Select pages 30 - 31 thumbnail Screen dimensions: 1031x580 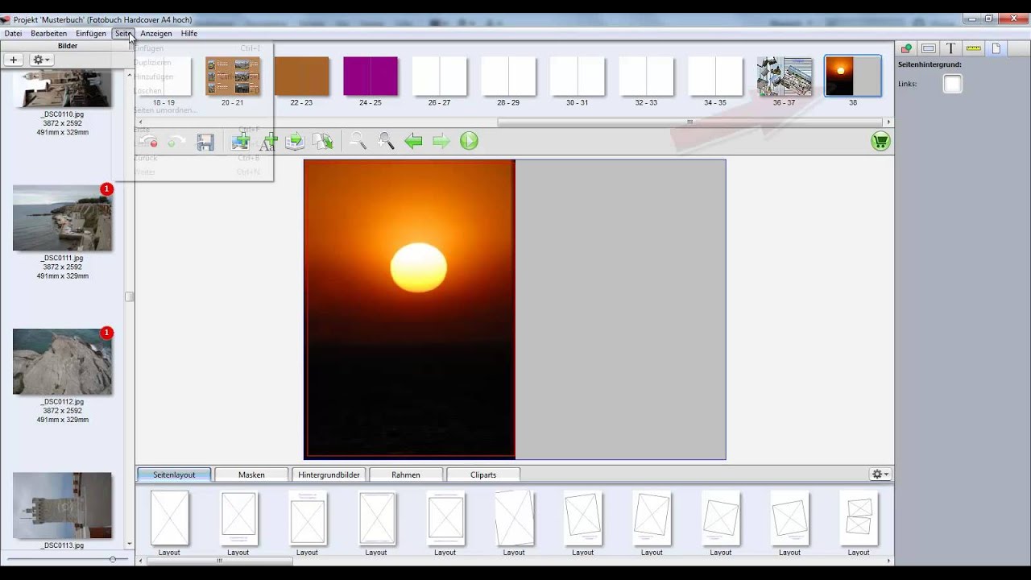(578, 77)
